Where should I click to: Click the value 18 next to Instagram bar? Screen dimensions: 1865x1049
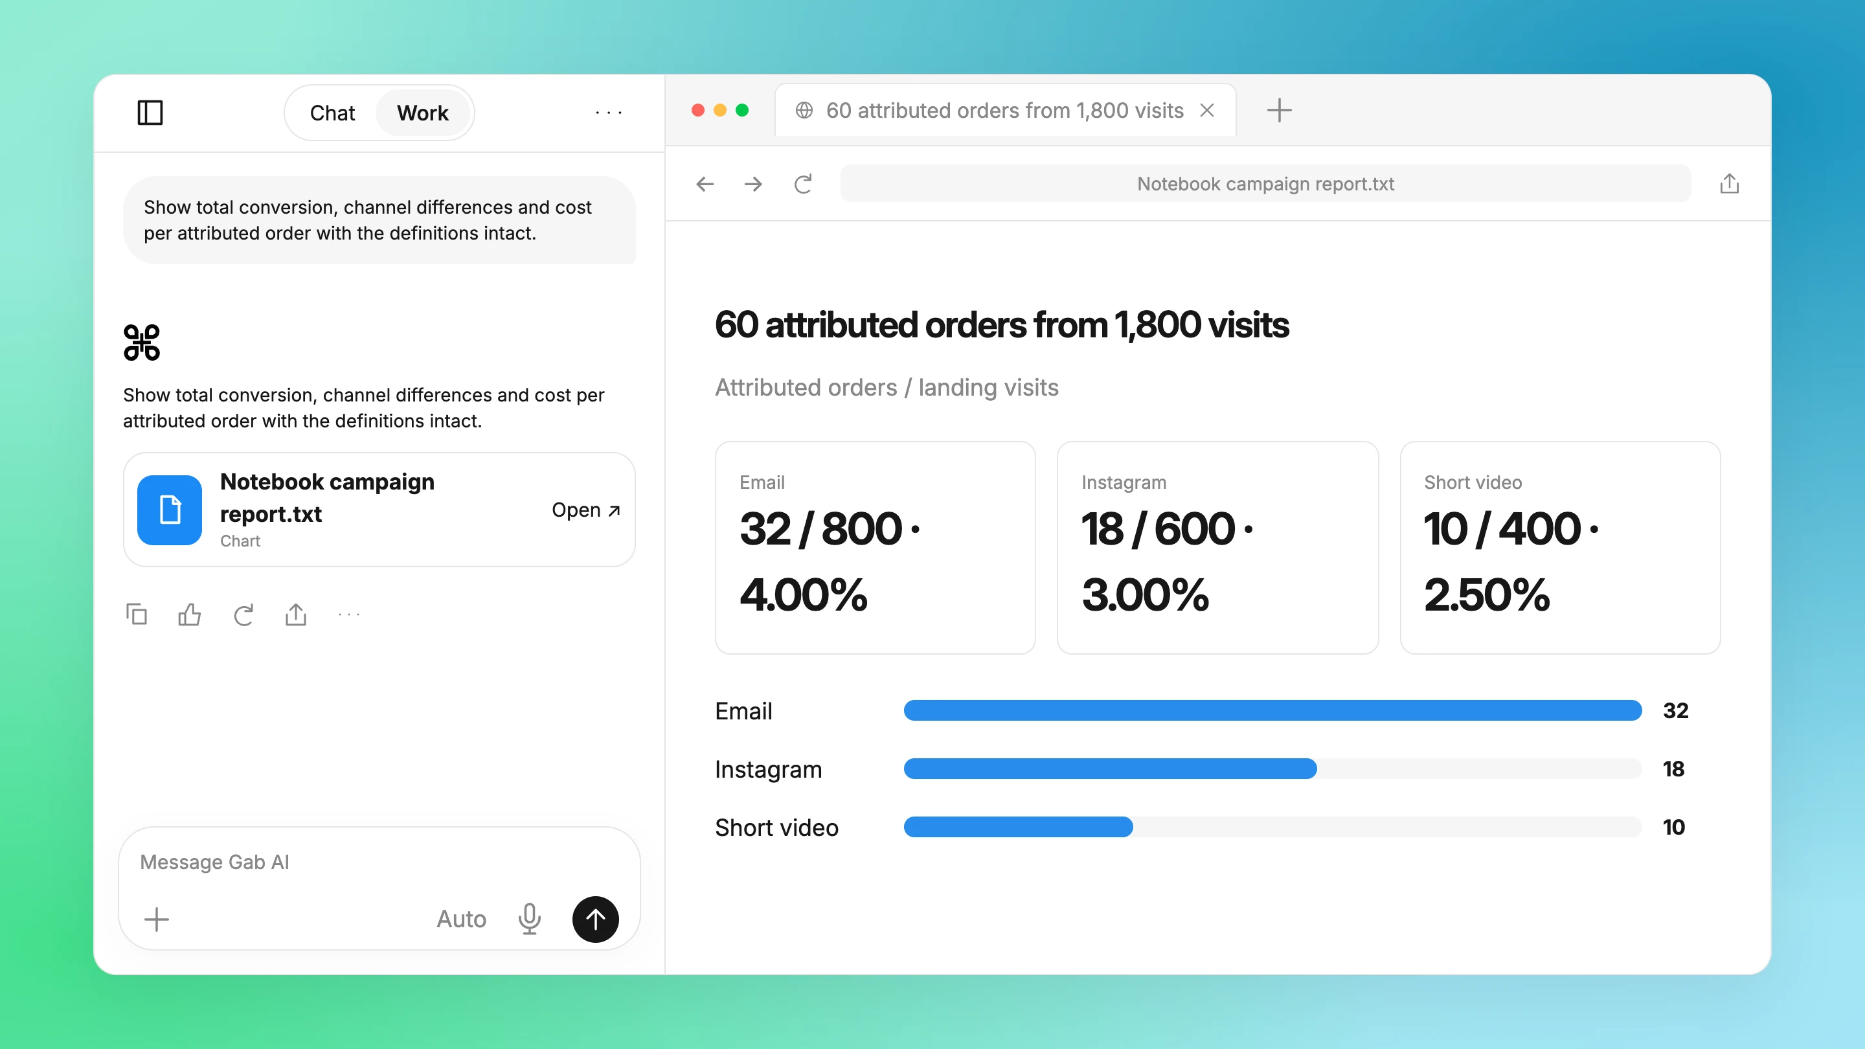tap(1673, 769)
